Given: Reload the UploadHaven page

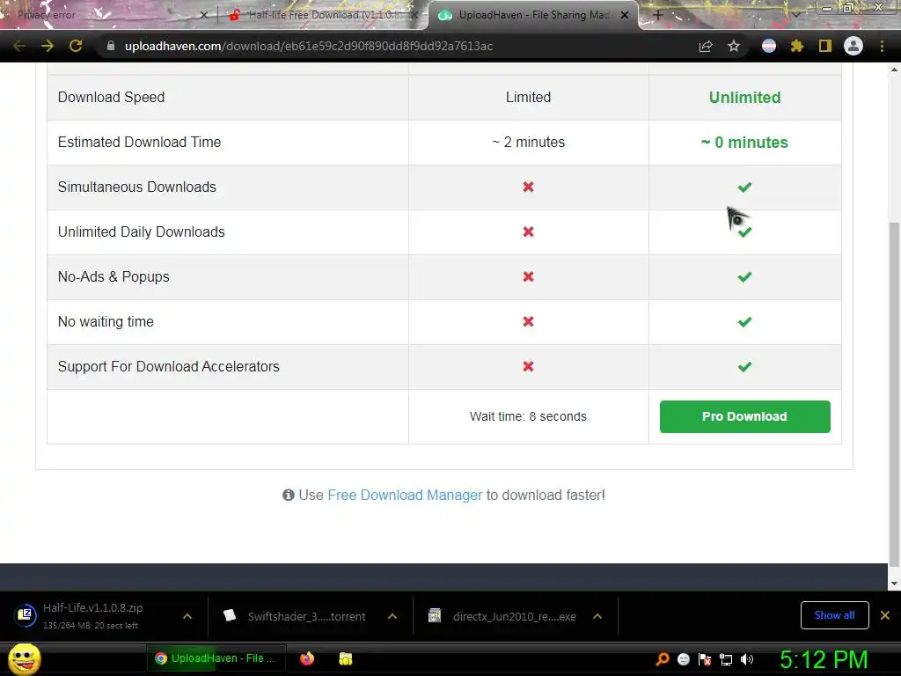Looking at the screenshot, I should click(x=76, y=46).
